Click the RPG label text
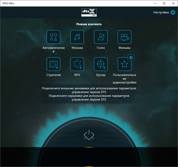 coord(77,75)
